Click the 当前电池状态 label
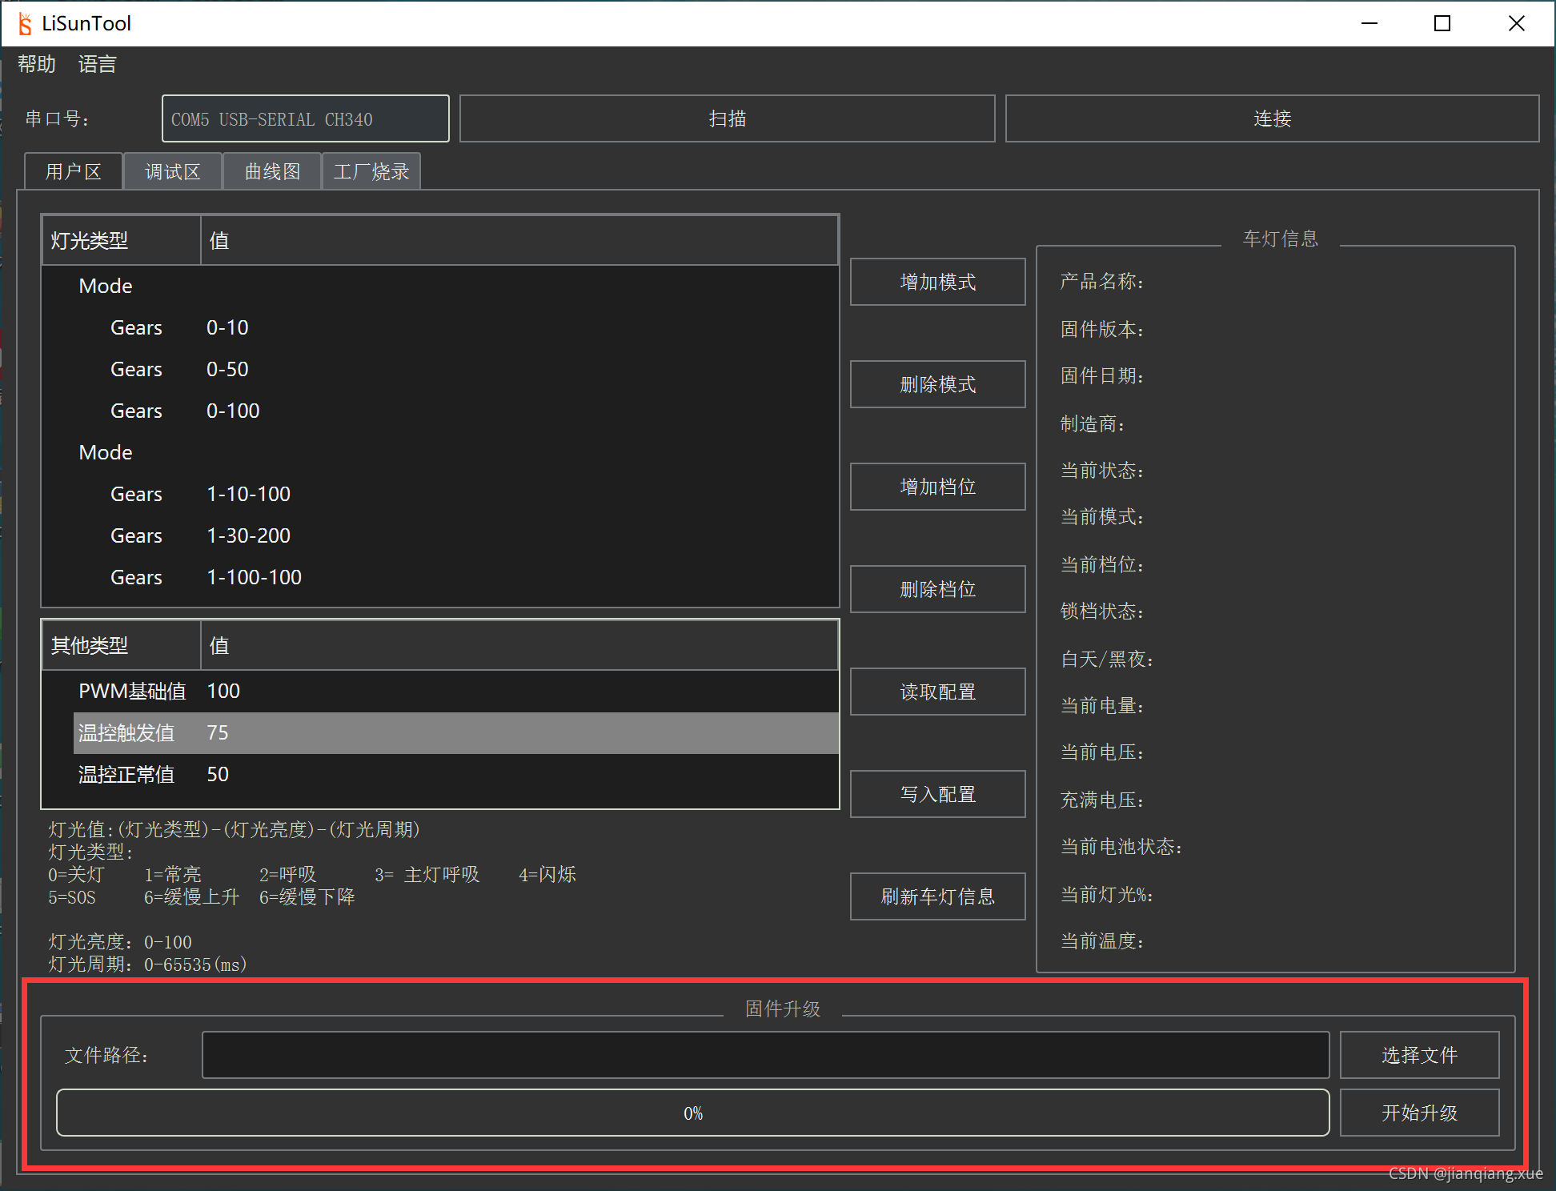The width and height of the screenshot is (1556, 1191). click(1121, 847)
